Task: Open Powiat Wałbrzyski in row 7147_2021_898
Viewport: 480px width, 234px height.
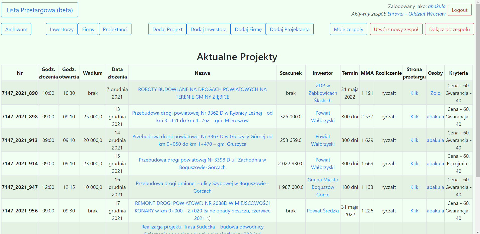Action: pyautogui.click(x=323, y=117)
